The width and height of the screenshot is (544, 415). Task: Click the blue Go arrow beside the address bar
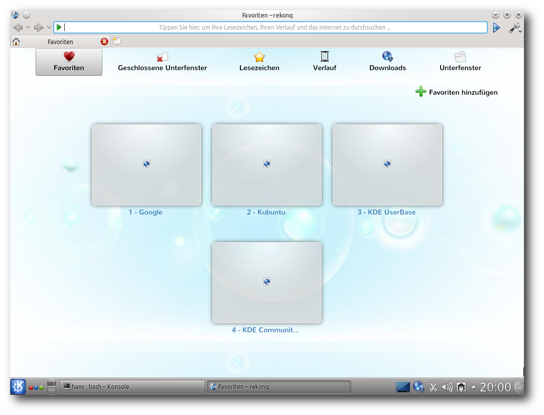point(496,28)
